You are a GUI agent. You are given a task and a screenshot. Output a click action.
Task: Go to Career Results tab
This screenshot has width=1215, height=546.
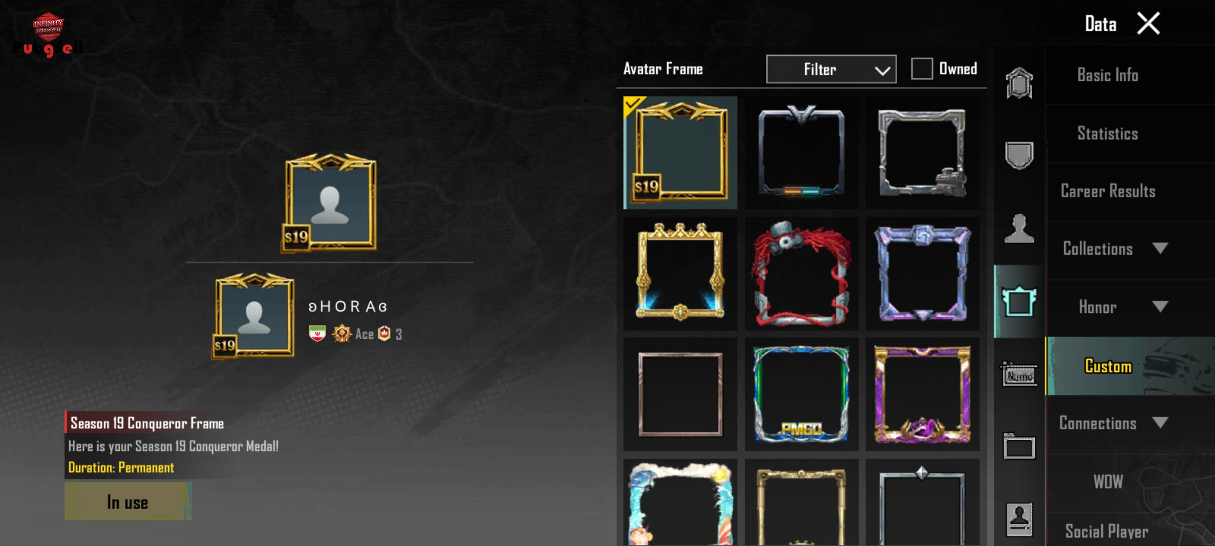(1108, 191)
